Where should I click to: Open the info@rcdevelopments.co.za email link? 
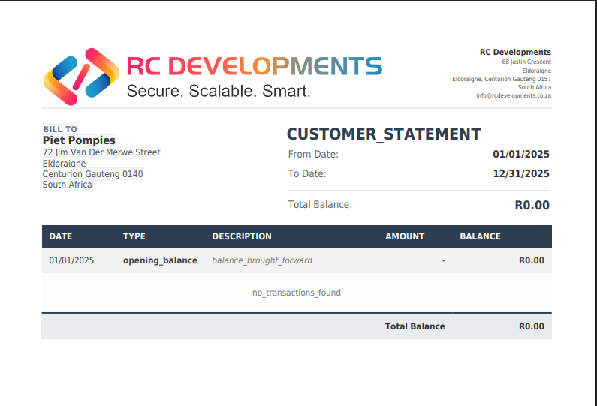[x=514, y=96]
